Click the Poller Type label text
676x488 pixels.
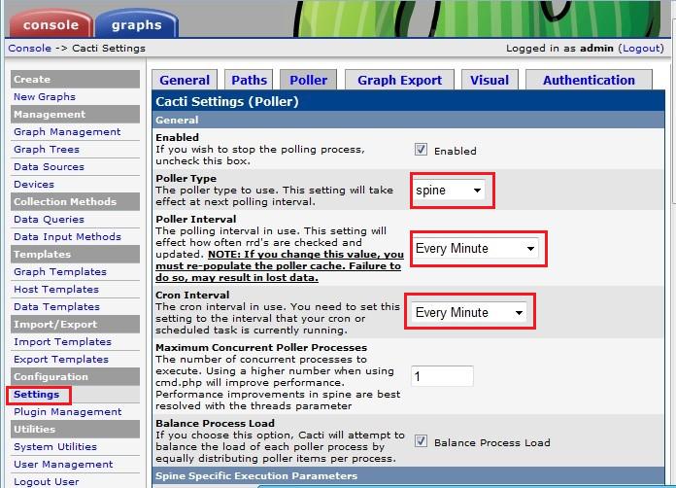186,178
